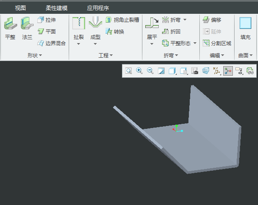The width and height of the screenshot is (258, 205).
Task: Select the 填充 (Fill) surface tool
Action: (x=245, y=28)
